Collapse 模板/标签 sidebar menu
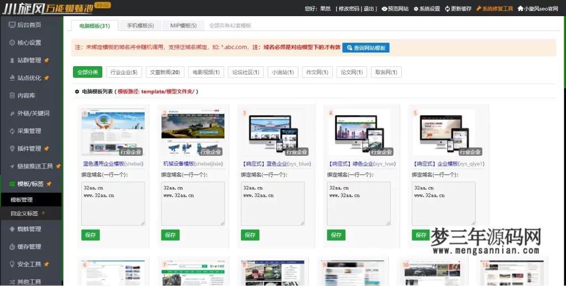The width and height of the screenshot is (566, 286). (31, 184)
